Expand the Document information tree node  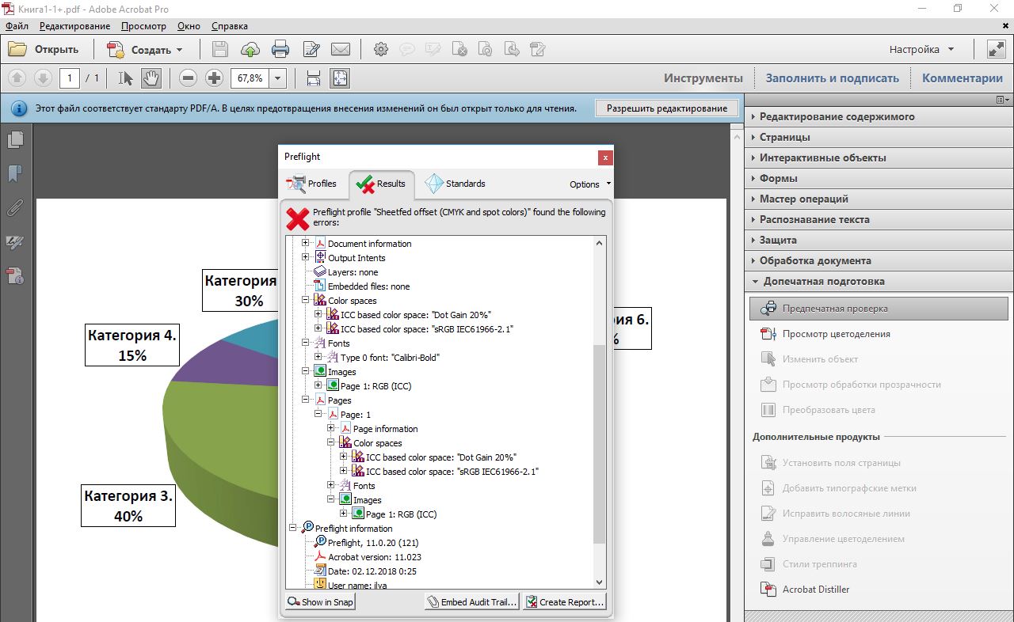tap(306, 244)
